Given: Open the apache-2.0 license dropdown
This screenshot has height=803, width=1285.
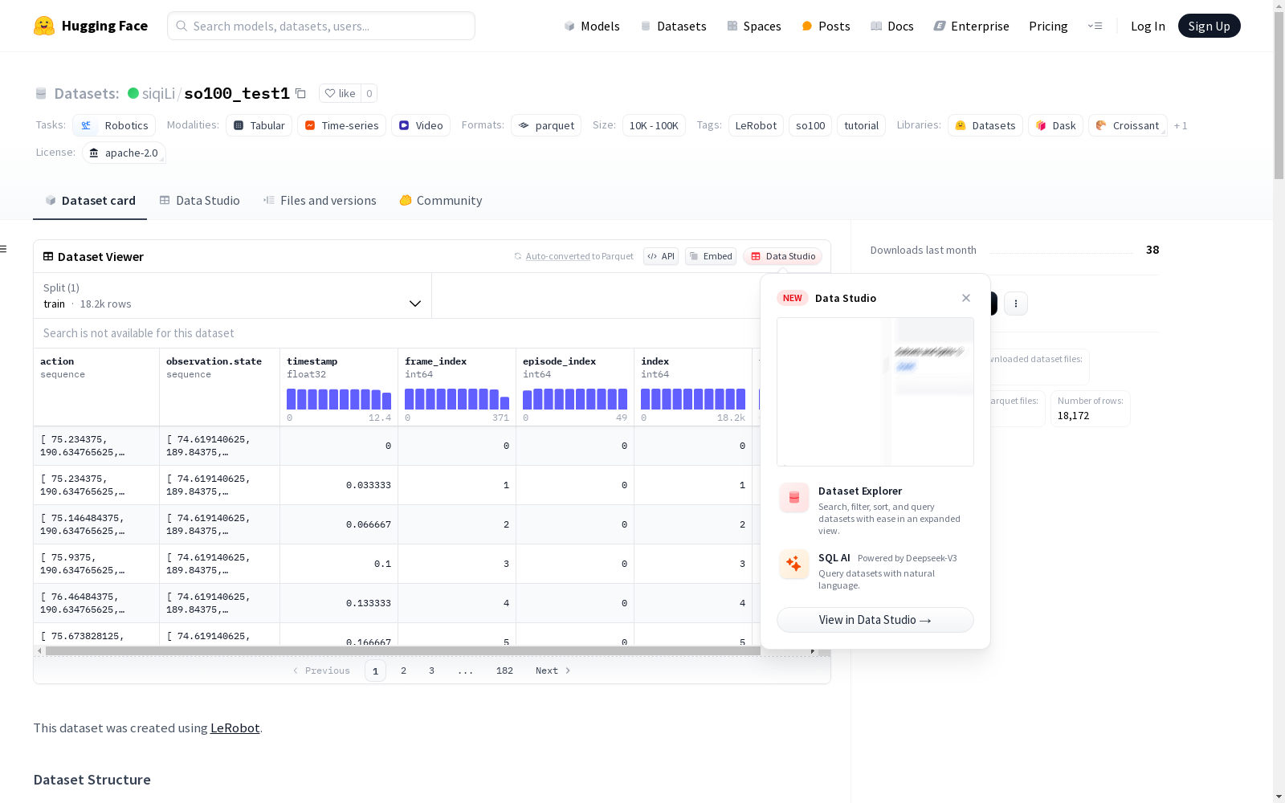Looking at the screenshot, I should coord(124,153).
